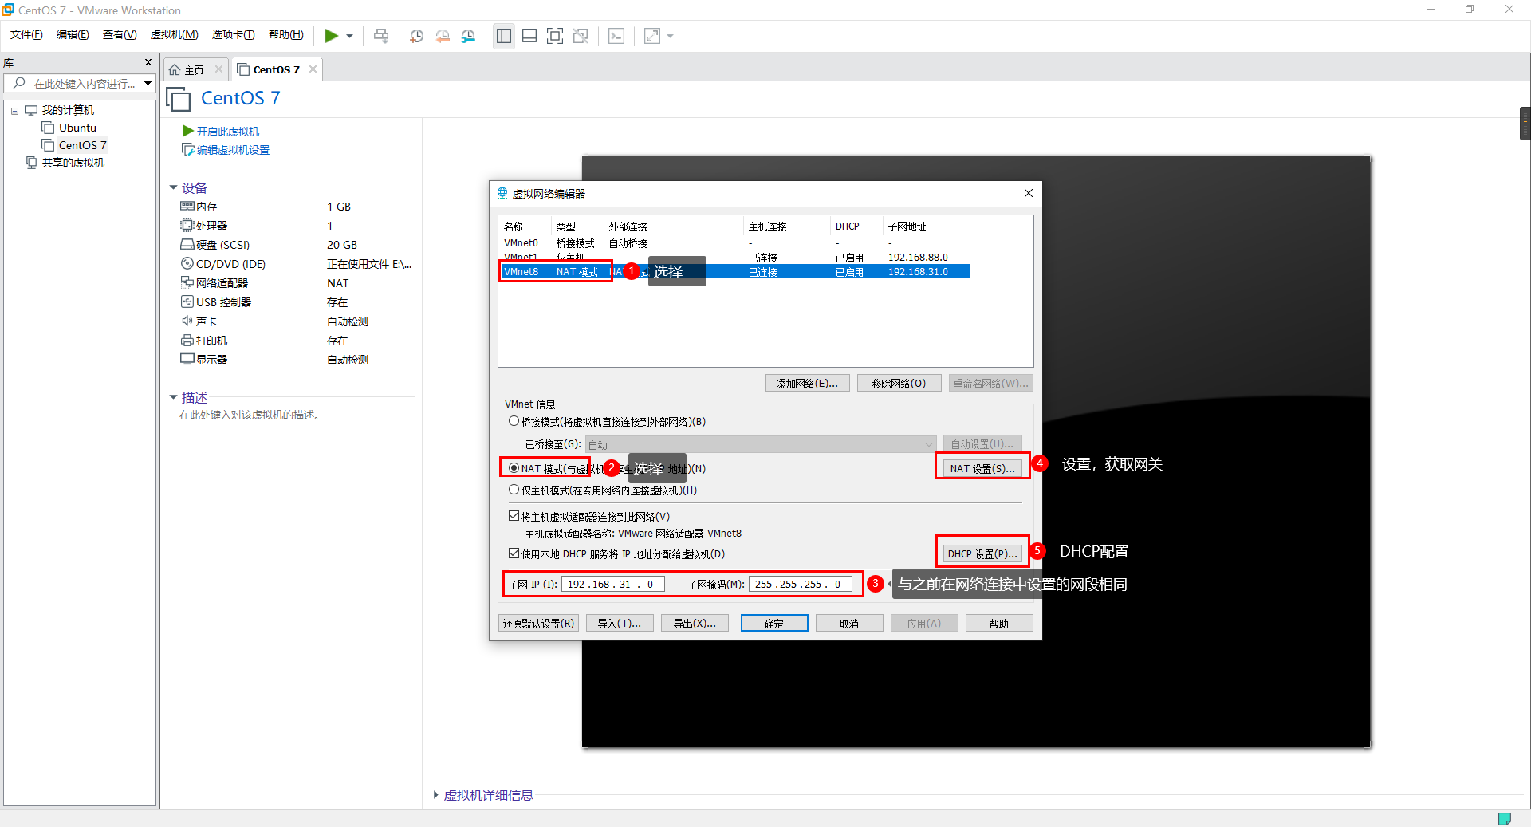The width and height of the screenshot is (1531, 827).
Task: Click the network adapter device icon
Action: (x=187, y=283)
